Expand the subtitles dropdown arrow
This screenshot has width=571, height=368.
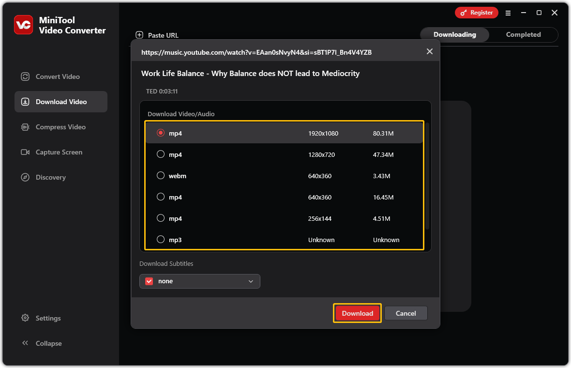coord(251,281)
